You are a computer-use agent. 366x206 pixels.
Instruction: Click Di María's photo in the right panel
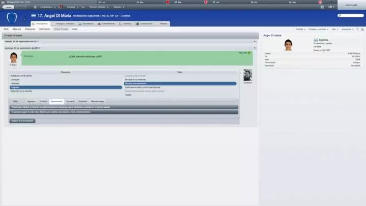pyautogui.click(x=288, y=45)
